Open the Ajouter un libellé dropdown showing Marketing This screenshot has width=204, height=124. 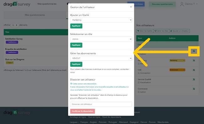point(101,20)
